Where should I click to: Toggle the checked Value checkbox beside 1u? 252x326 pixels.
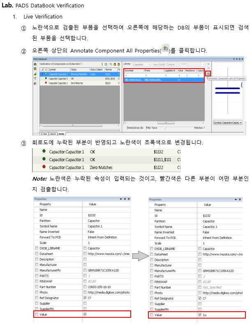[200, 315]
